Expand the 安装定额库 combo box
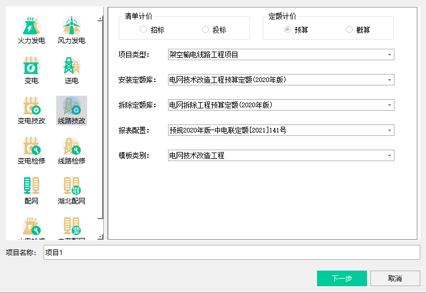The image size is (426, 293). pyautogui.click(x=281, y=80)
